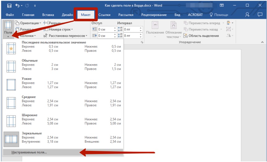
Task: Choose the Узкие margins preset
Action: [x=63, y=85]
